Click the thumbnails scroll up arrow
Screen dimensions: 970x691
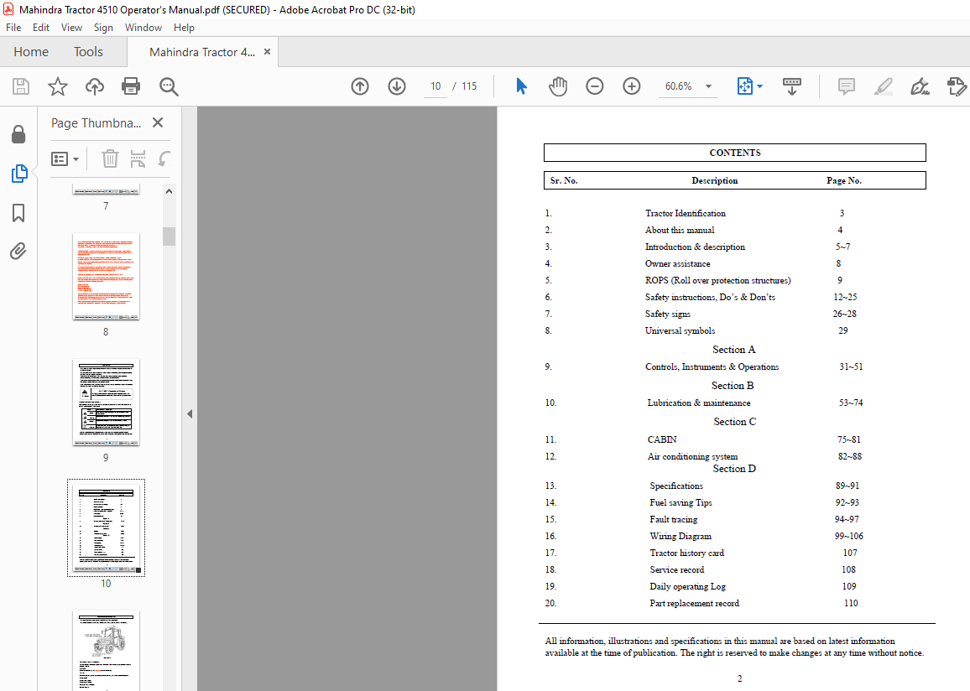coord(169,191)
